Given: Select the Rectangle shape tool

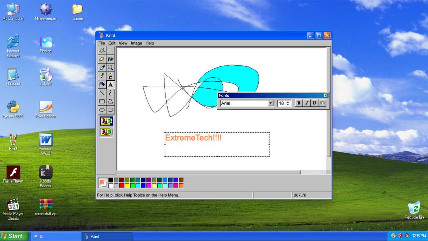Looking at the screenshot, I should pos(102,101).
